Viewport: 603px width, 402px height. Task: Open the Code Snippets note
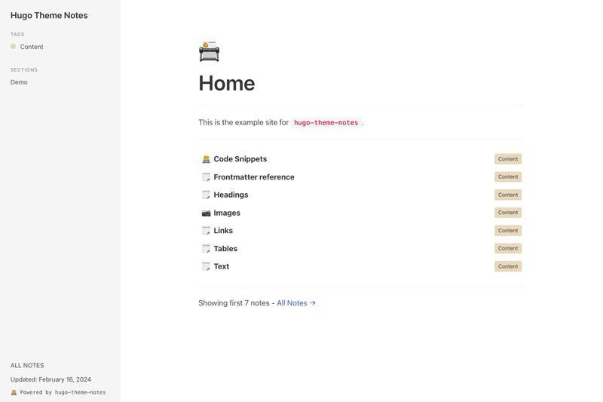pos(240,159)
